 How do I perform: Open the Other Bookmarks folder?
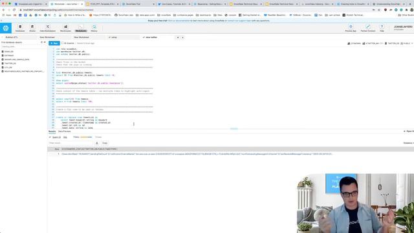[x=406, y=15]
